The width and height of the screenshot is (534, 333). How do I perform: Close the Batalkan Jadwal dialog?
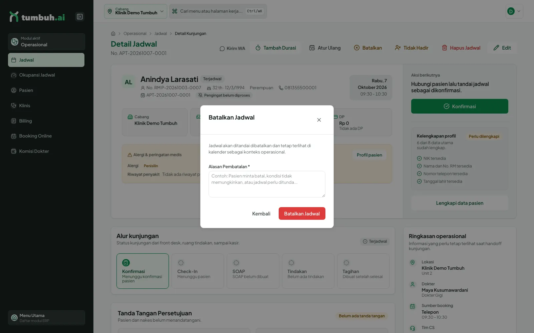[x=319, y=120]
